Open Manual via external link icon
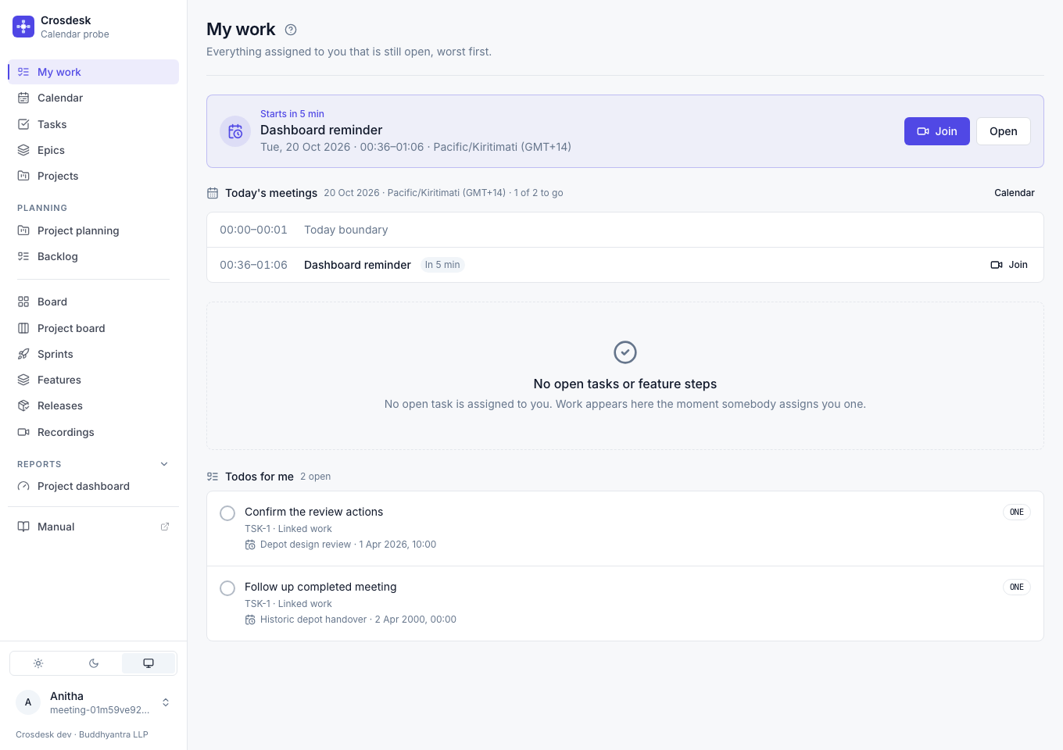The height and width of the screenshot is (750, 1063). [165, 527]
